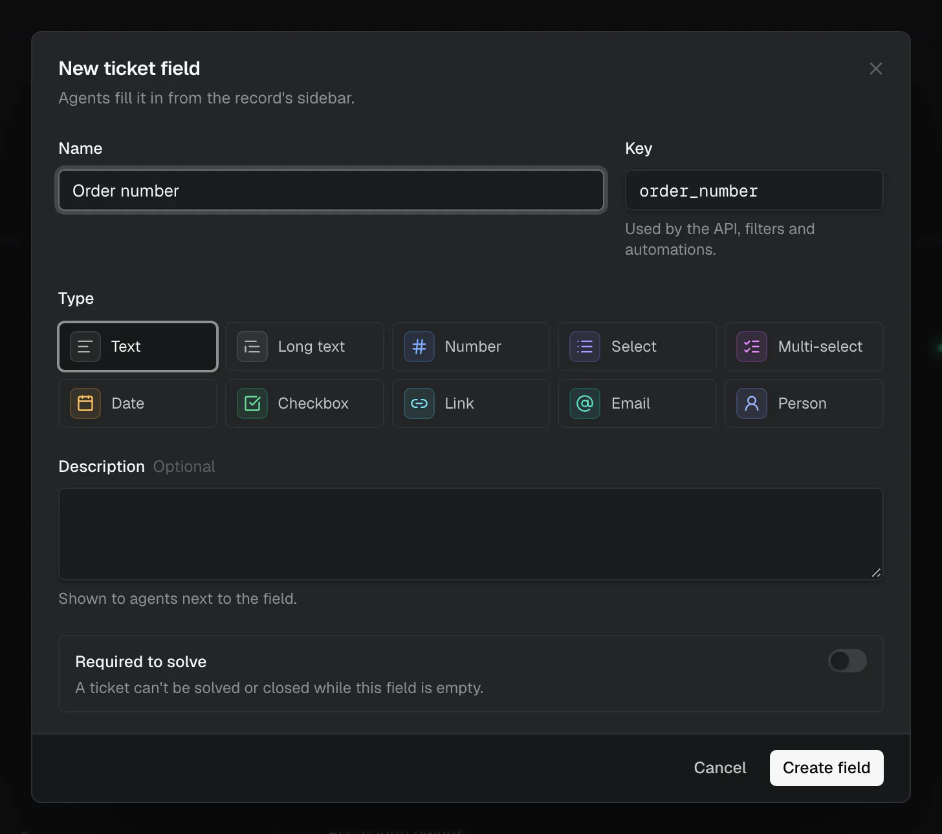
Task: Click the "Name" field label
Action: point(80,149)
